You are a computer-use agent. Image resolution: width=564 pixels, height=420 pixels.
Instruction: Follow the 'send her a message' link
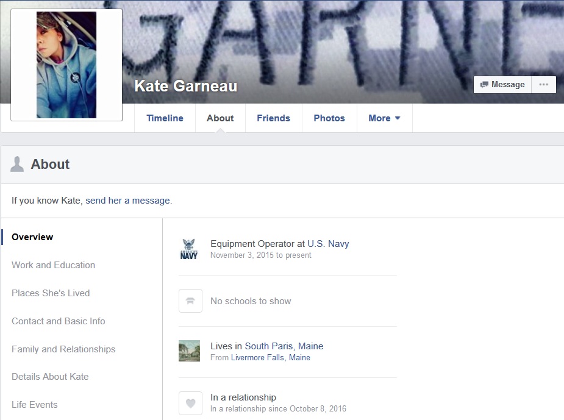pyautogui.click(x=127, y=201)
